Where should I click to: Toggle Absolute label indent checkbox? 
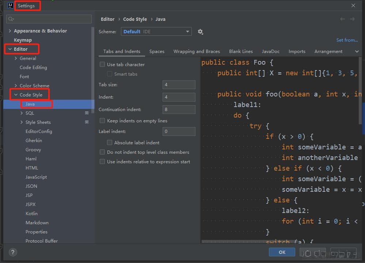click(x=109, y=142)
